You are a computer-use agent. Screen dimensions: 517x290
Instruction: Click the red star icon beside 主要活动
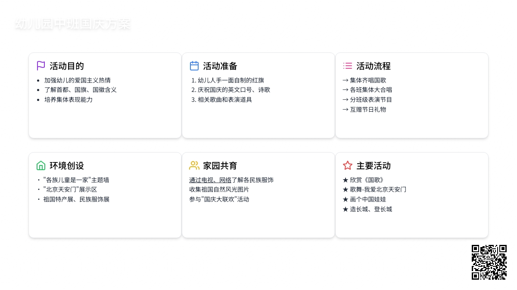click(348, 165)
